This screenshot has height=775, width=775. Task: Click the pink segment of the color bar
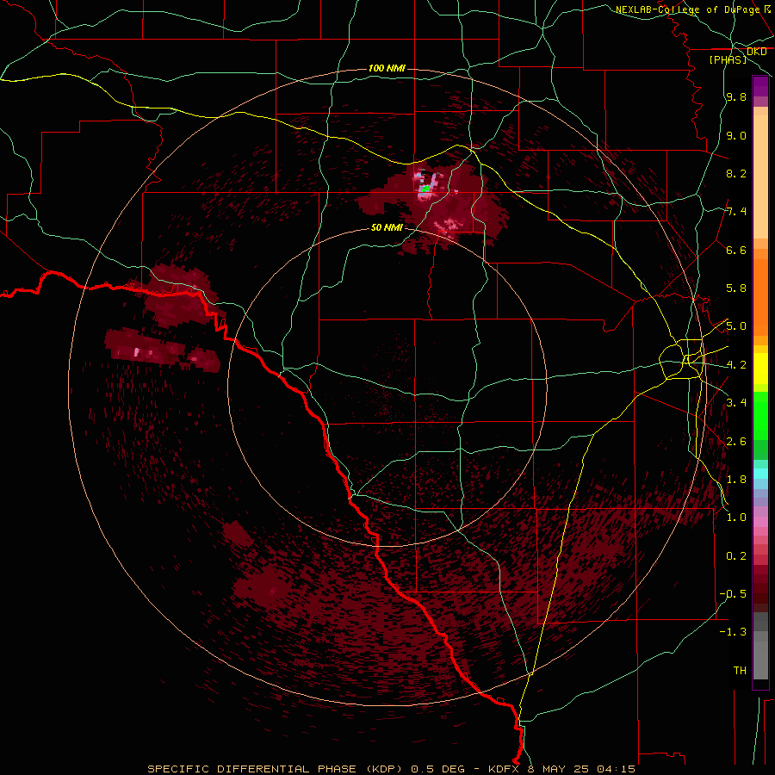coord(760,522)
